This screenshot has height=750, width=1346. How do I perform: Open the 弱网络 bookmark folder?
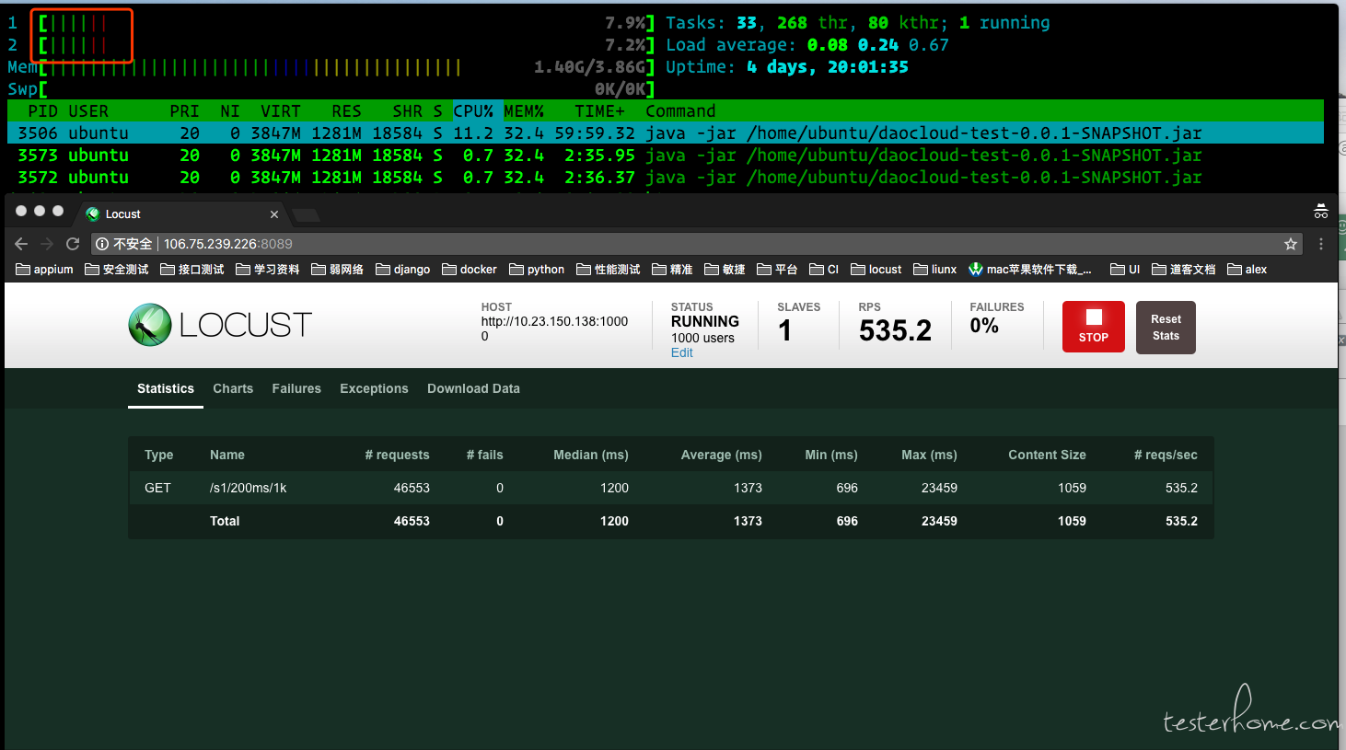pyautogui.click(x=338, y=270)
